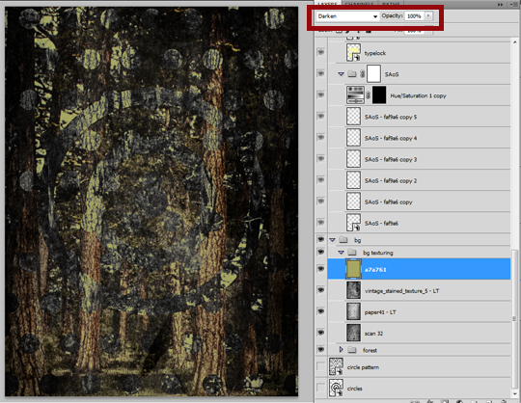This screenshot has height=403, width=521.
Task: Click the Hue/Saturation mask link icon
Action: point(369,95)
